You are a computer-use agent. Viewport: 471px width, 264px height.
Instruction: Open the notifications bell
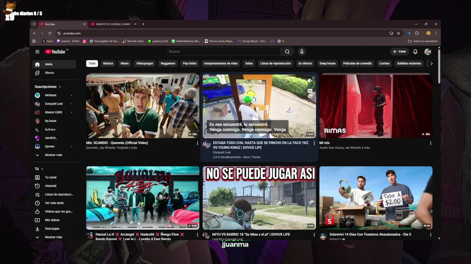pos(415,52)
